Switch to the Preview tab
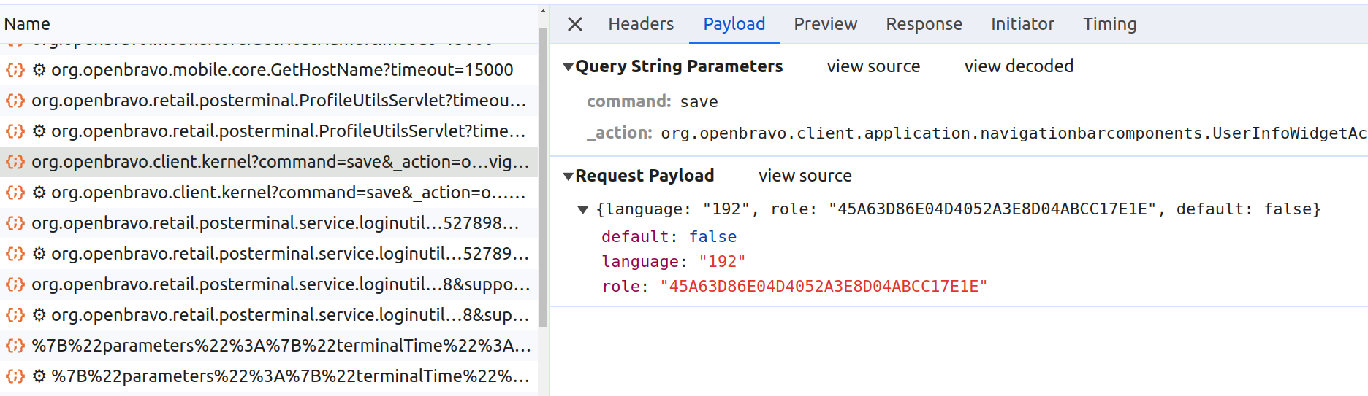Image resolution: width=1368 pixels, height=396 pixels. [825, 24]
